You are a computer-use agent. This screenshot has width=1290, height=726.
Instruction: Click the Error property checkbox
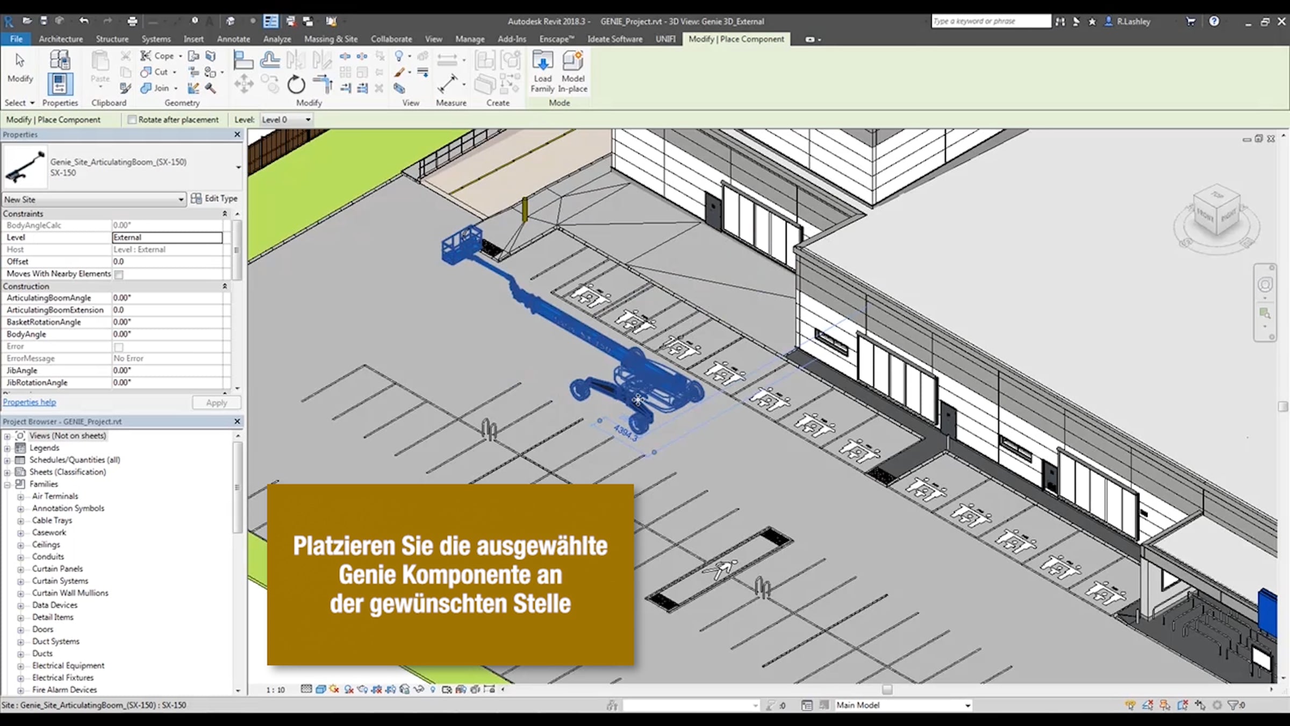tap(119, 347)
